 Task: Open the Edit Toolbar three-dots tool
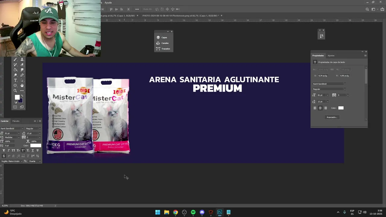22,90
